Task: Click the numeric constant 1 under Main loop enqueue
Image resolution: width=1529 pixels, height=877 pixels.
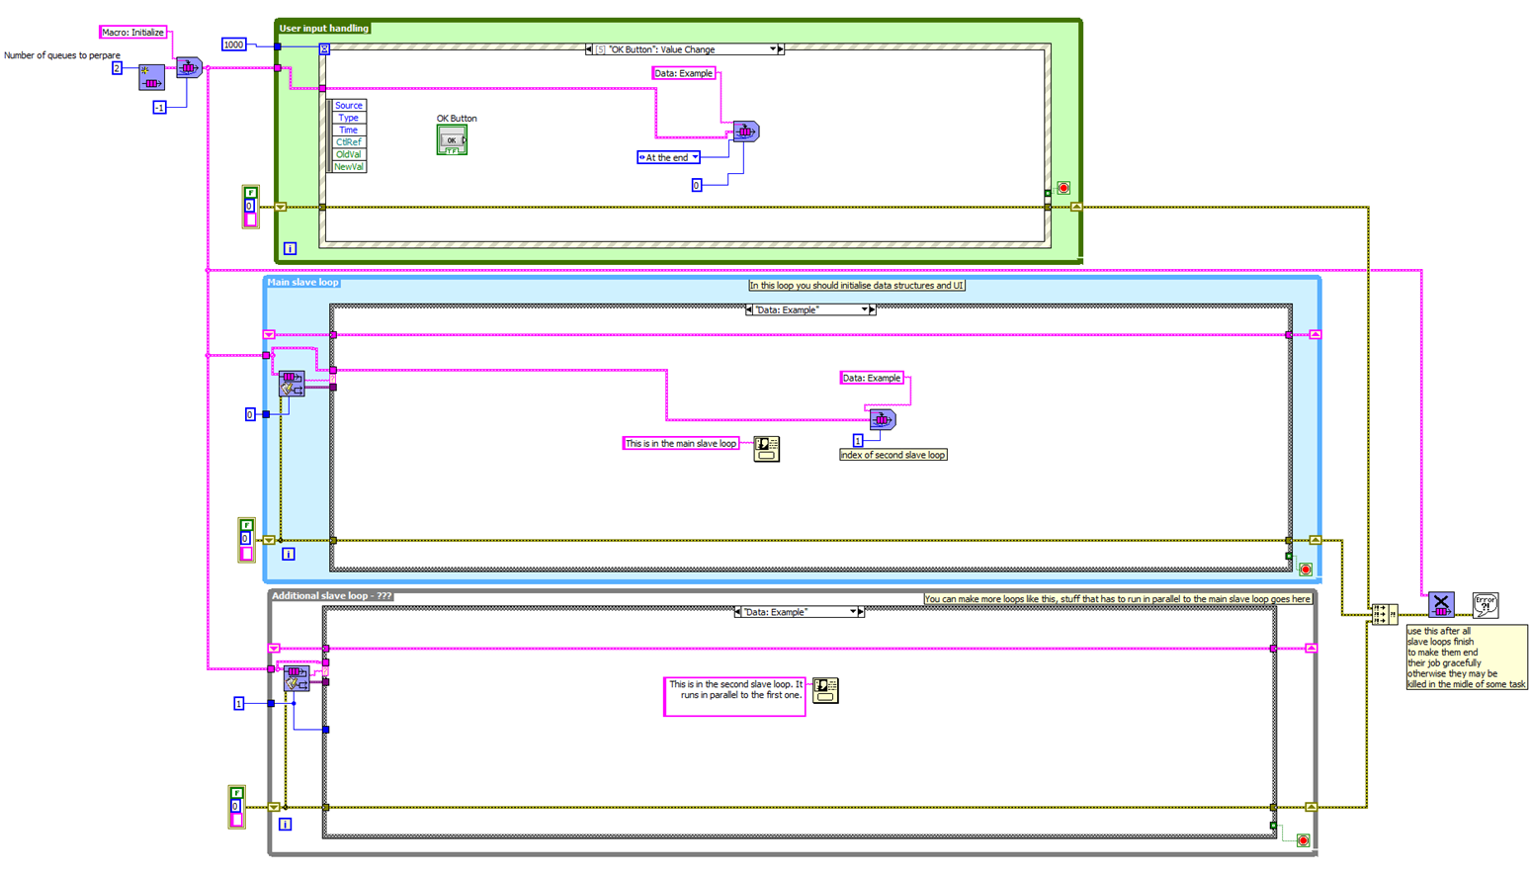Action: pos(858,440)
